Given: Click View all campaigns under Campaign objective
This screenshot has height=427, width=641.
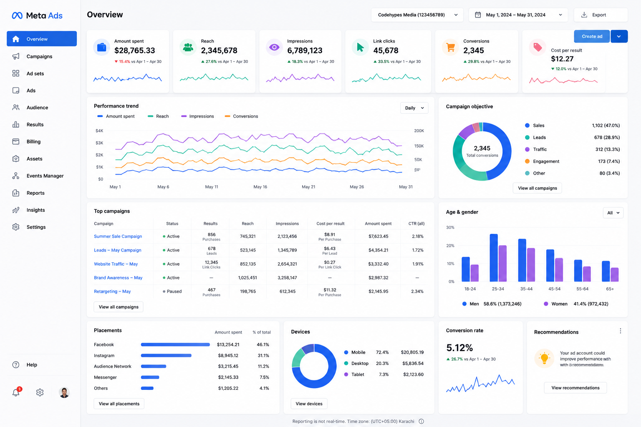Looking at the screenshot, I should (x=538, y=188).
